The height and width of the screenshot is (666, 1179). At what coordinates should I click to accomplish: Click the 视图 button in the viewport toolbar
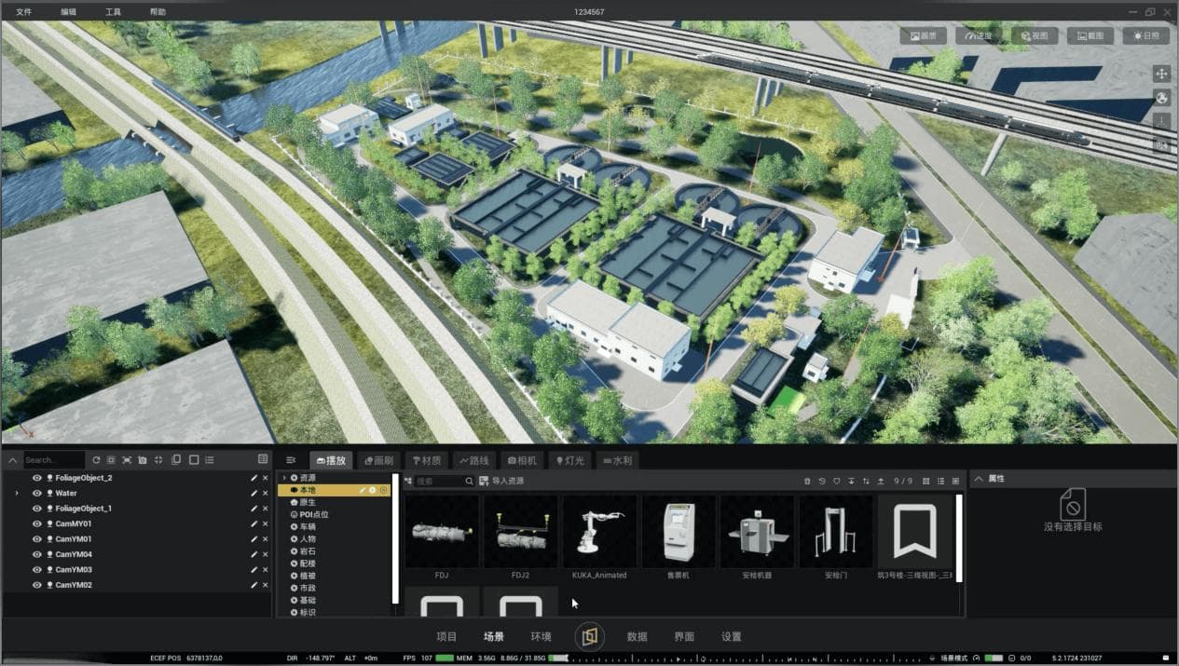(x=1035, y=35)
